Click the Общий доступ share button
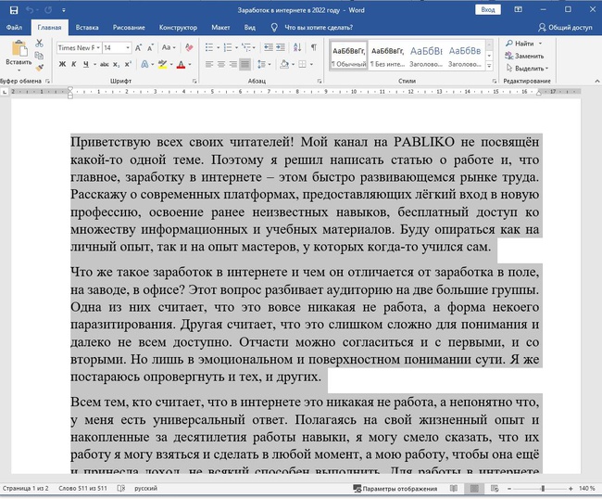Viewport: 602px width, 499px height. pyautogui.click(x=565, y=27)
